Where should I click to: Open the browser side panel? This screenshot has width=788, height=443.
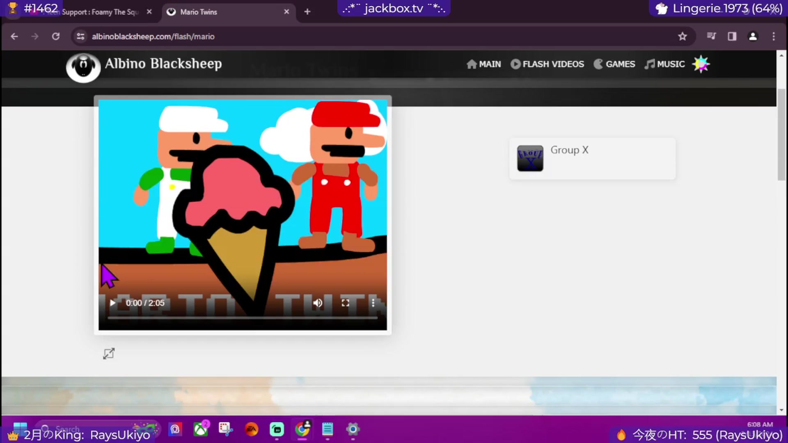point(732,37)
